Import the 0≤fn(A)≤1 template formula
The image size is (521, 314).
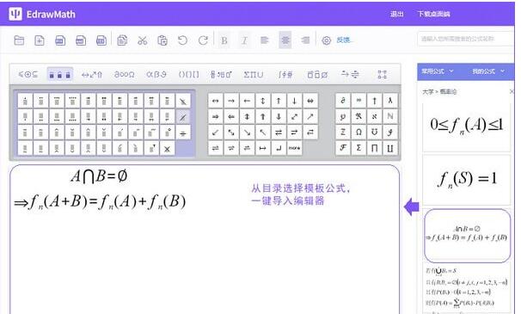(466, 126)
